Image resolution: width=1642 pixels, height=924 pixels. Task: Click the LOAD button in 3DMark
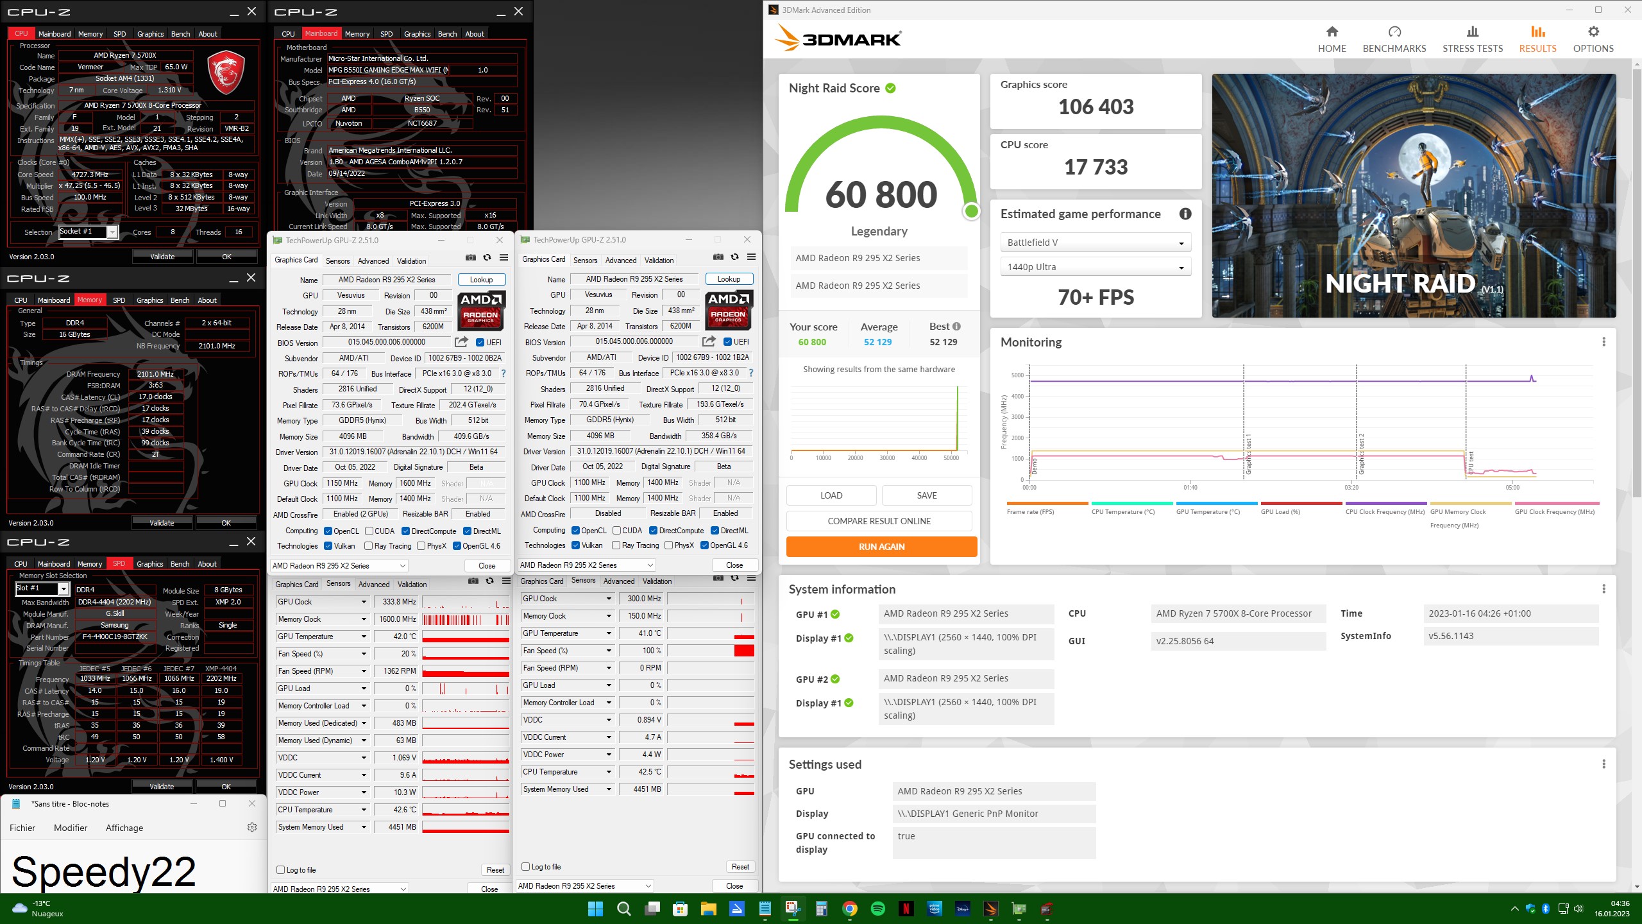[x=831, y=495]
